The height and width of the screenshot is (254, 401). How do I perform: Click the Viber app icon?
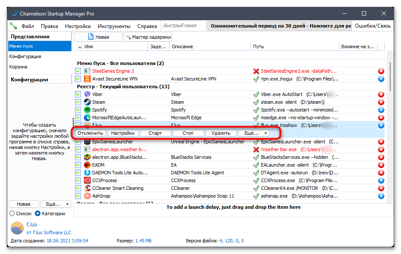(x=87, y=94)
